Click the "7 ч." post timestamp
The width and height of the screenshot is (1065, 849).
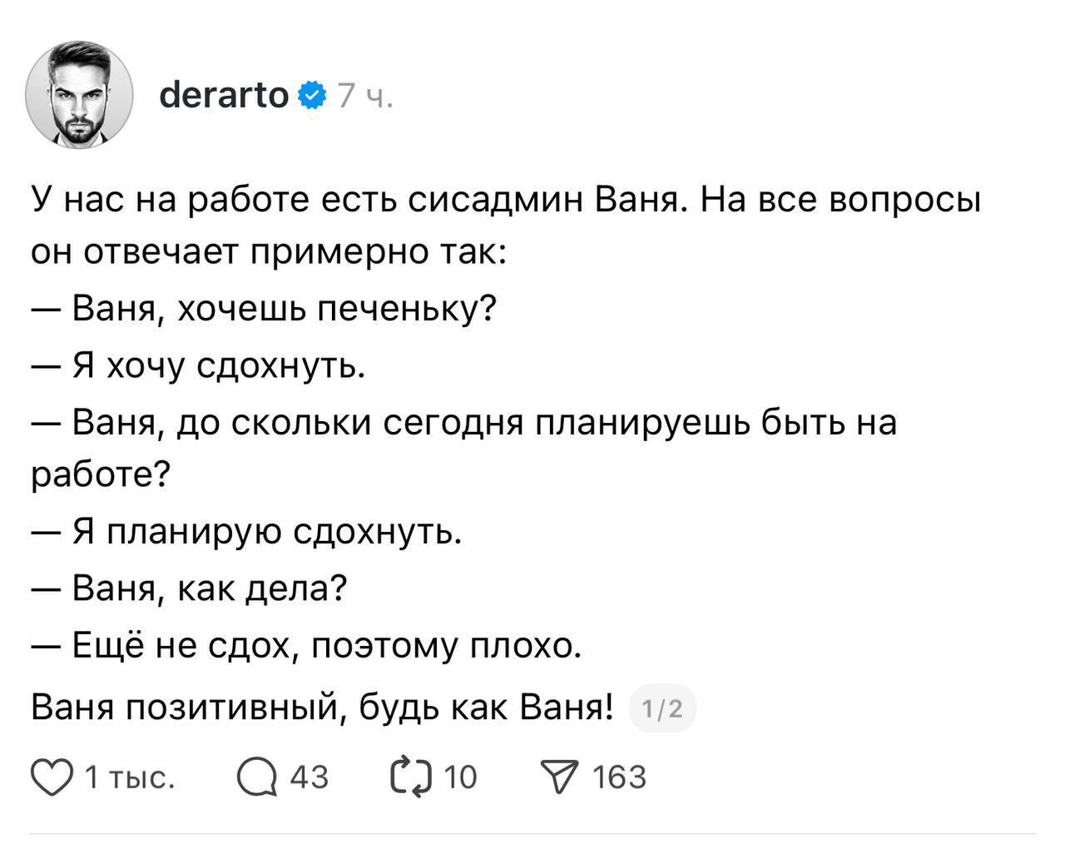click(364, 97)
